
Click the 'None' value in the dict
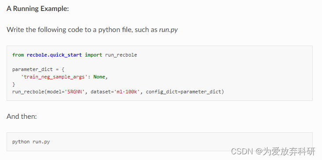pyautogui.click(x=99, y=77)
